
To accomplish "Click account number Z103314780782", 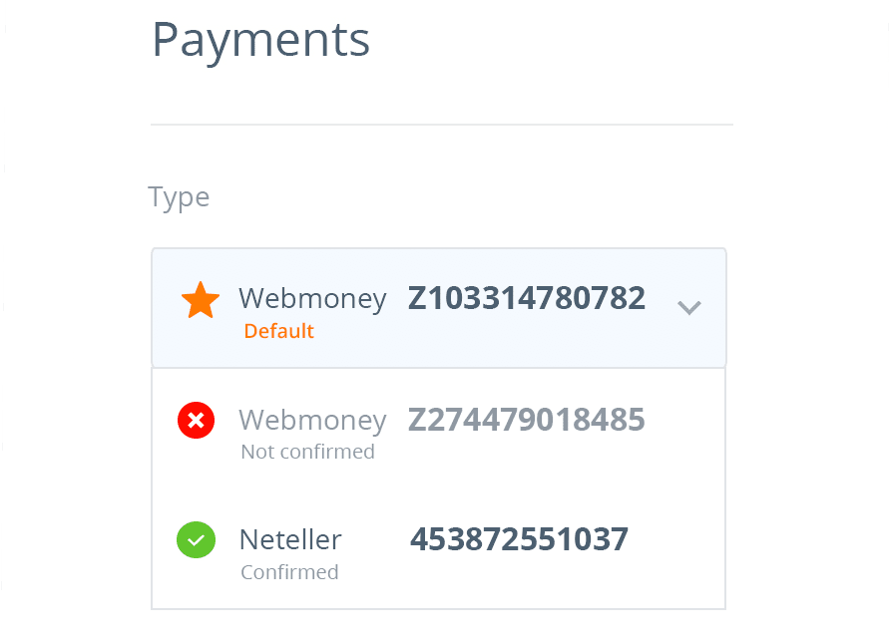I will pyautogui.click(x=526, y=298).
